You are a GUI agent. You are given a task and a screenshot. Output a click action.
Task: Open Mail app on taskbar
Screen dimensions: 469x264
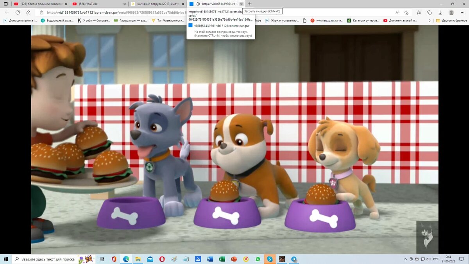pyautogui.click(x=150, y=259)
